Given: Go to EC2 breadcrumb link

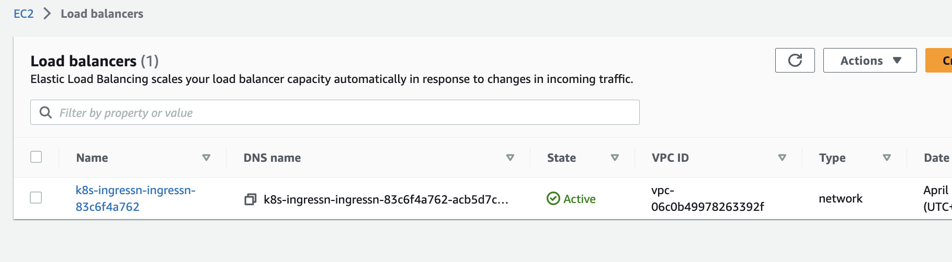Looking at the screenshot, I should 24,14.
